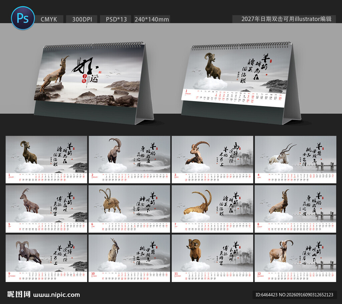Open the month 7 July calendar page
The height and width of the screenshot is (304, 342).
(212, 209)
